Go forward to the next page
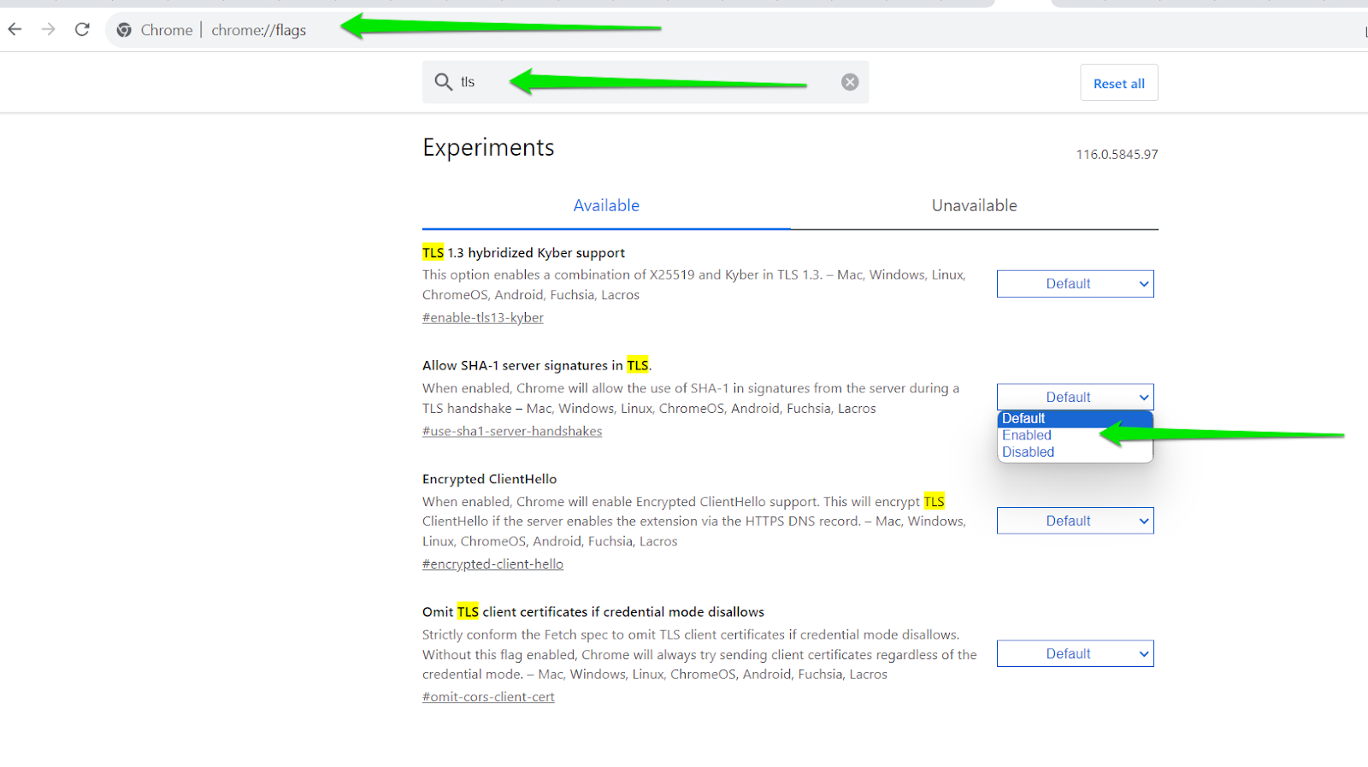 49,30
